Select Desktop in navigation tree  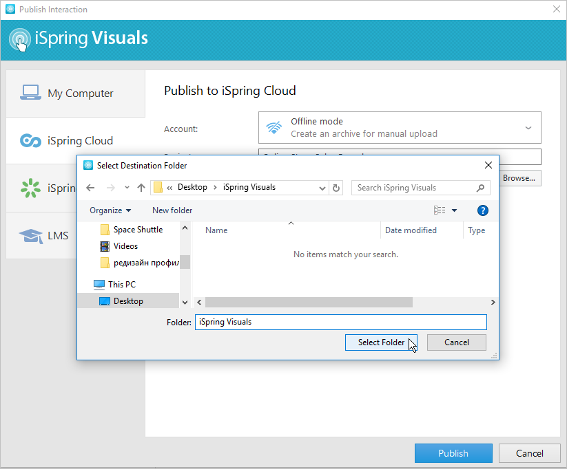(128, 301)
